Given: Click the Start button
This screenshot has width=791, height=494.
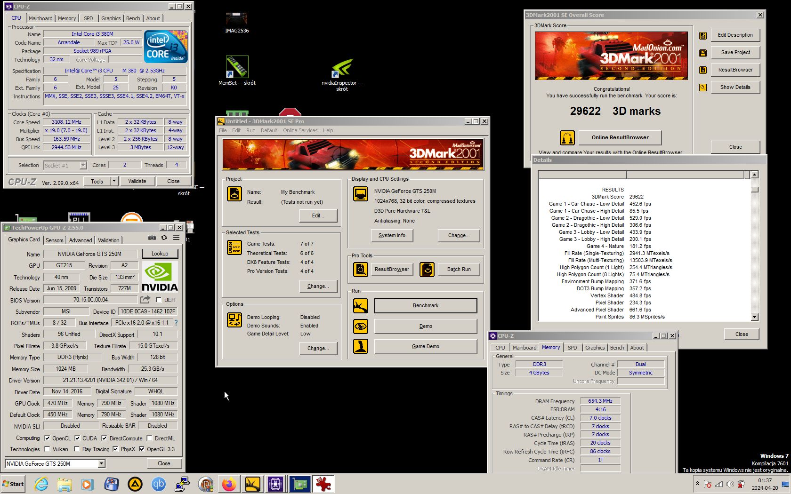Looking at the screenshot, I should point(13,484).
